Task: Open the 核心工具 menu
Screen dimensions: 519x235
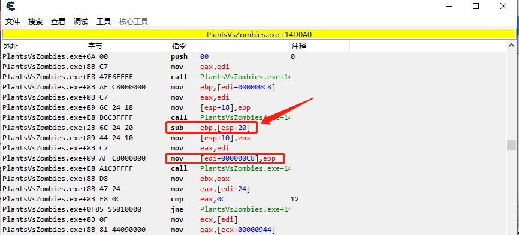Action: click(134, 22)
